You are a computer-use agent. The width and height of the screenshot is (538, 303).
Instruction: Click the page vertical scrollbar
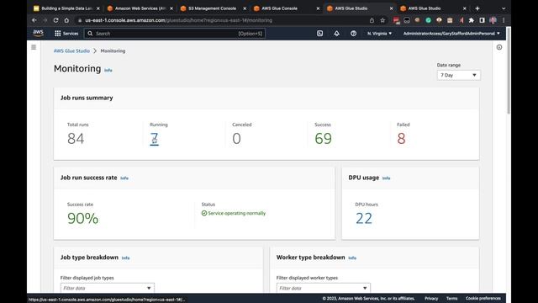508,71
